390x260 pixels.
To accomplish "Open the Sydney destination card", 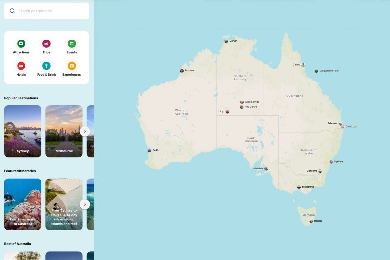I will coord(23,131).
